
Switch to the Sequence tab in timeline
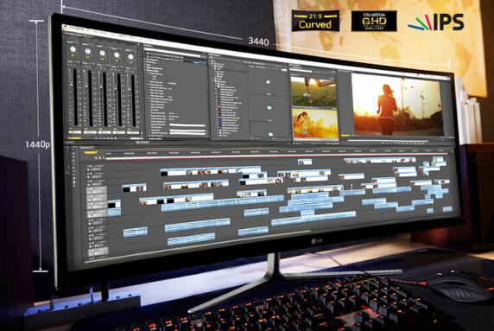[86, 148]
